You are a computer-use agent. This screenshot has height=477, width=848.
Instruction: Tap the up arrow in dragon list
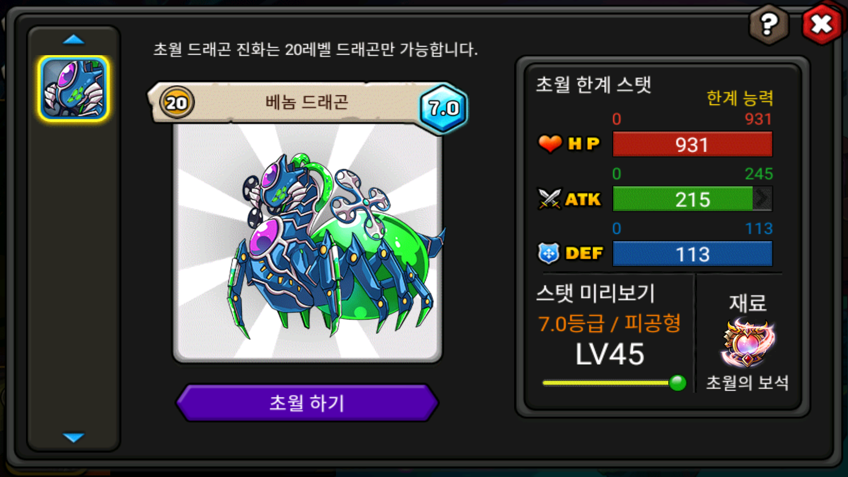coord(74,39)
